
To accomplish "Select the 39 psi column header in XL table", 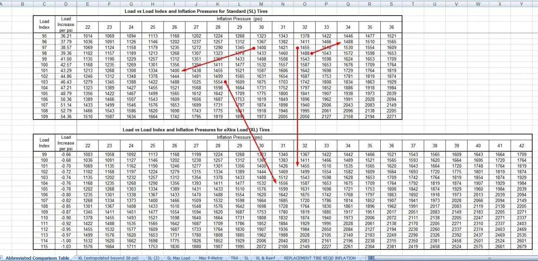I will [456, 145].
